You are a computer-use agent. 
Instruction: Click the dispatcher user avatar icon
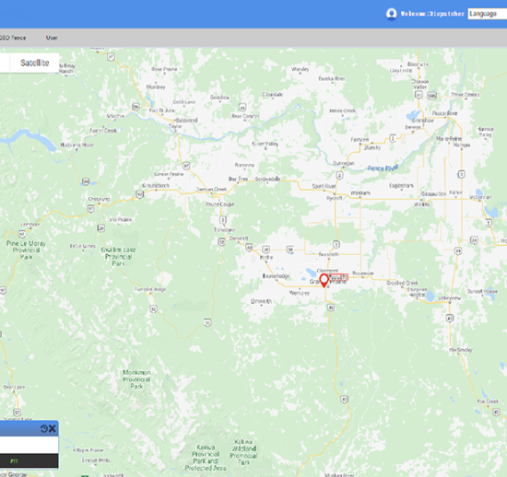(391, 14)
